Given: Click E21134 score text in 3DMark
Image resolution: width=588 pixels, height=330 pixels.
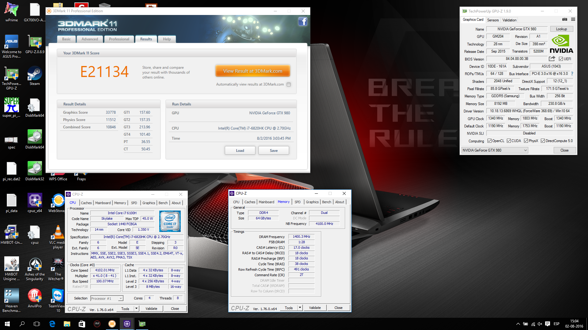Looking at the screenshot, I should (104, 72).
